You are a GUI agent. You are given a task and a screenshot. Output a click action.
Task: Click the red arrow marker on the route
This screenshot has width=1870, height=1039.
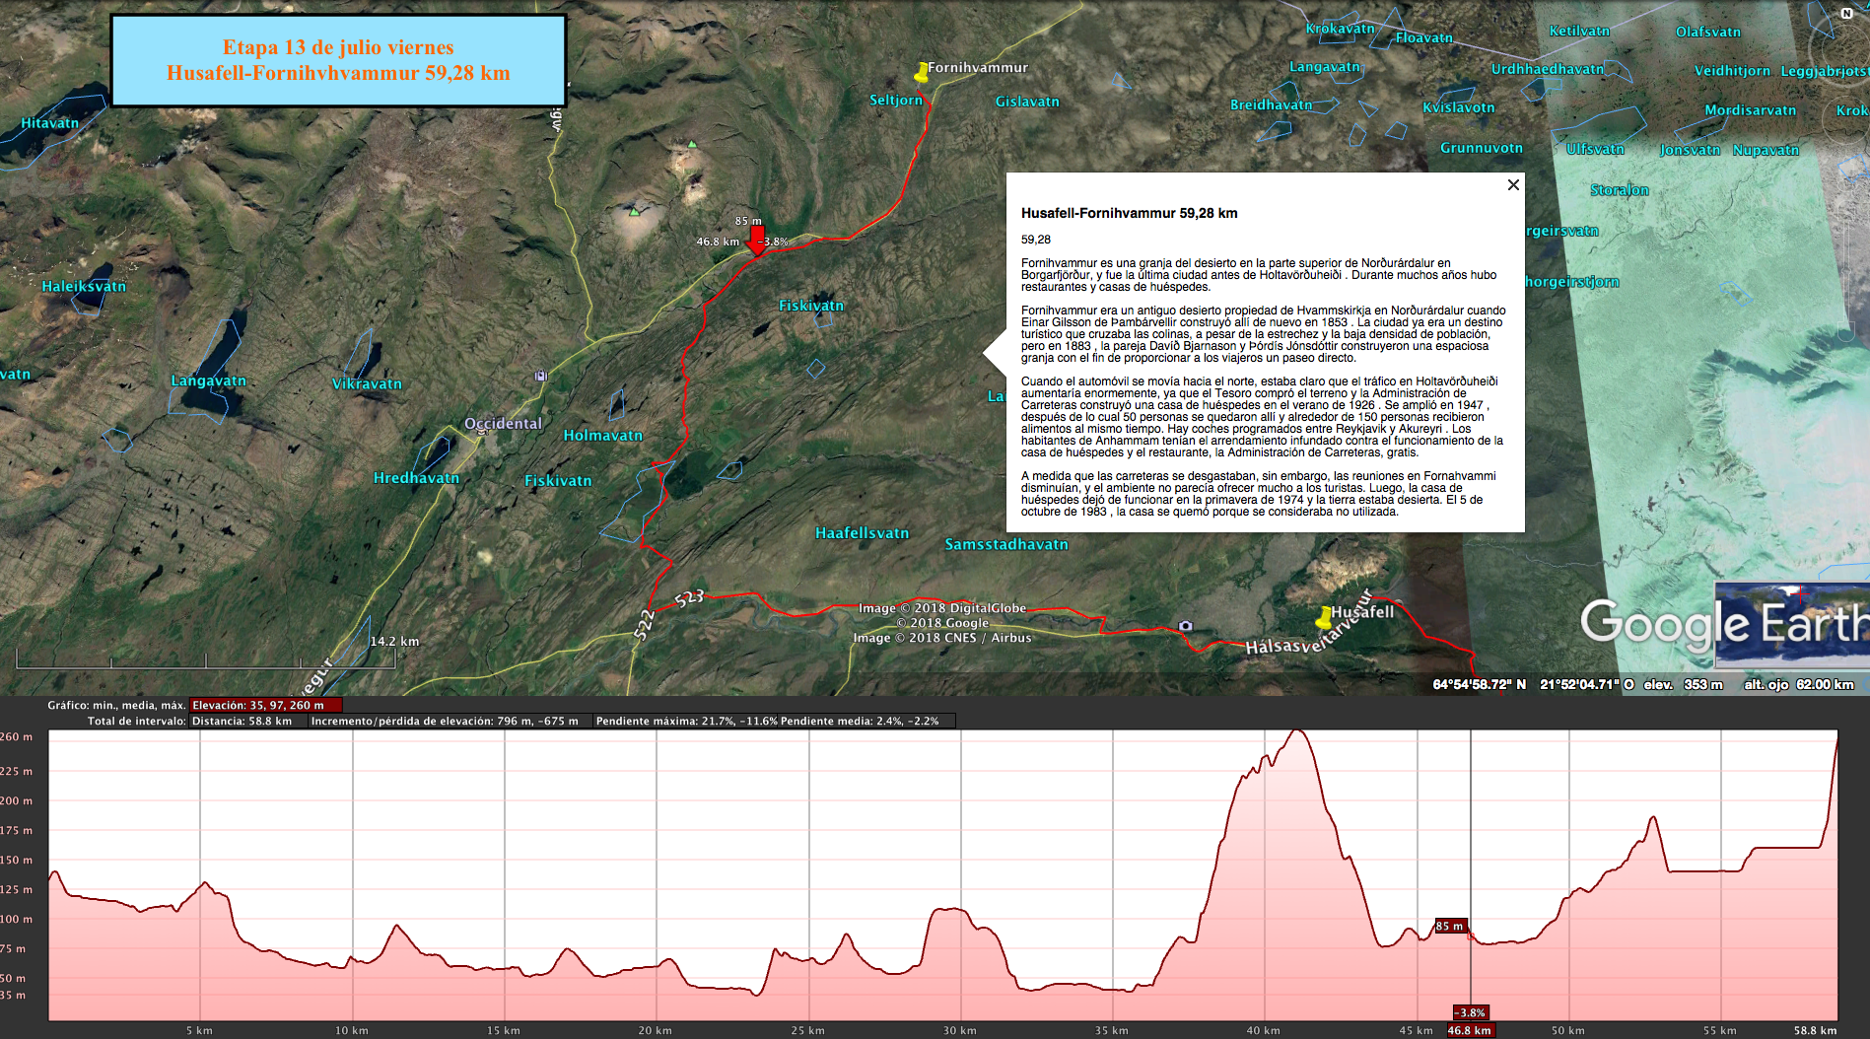pyautogui.click(x=756, y=241)
